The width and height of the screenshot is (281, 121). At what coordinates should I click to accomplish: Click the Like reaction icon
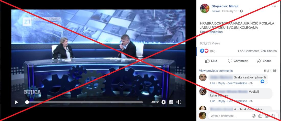coord(202,51)
